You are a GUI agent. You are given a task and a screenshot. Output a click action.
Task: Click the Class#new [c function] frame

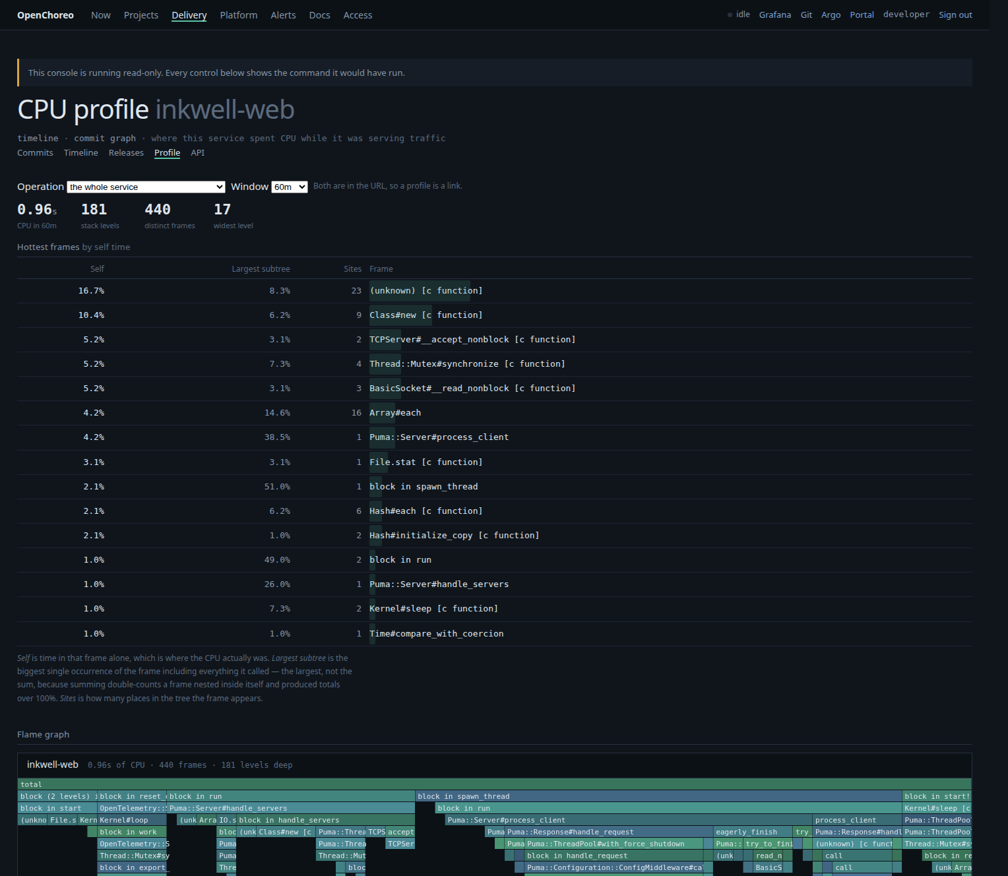[x=425, y=315]
